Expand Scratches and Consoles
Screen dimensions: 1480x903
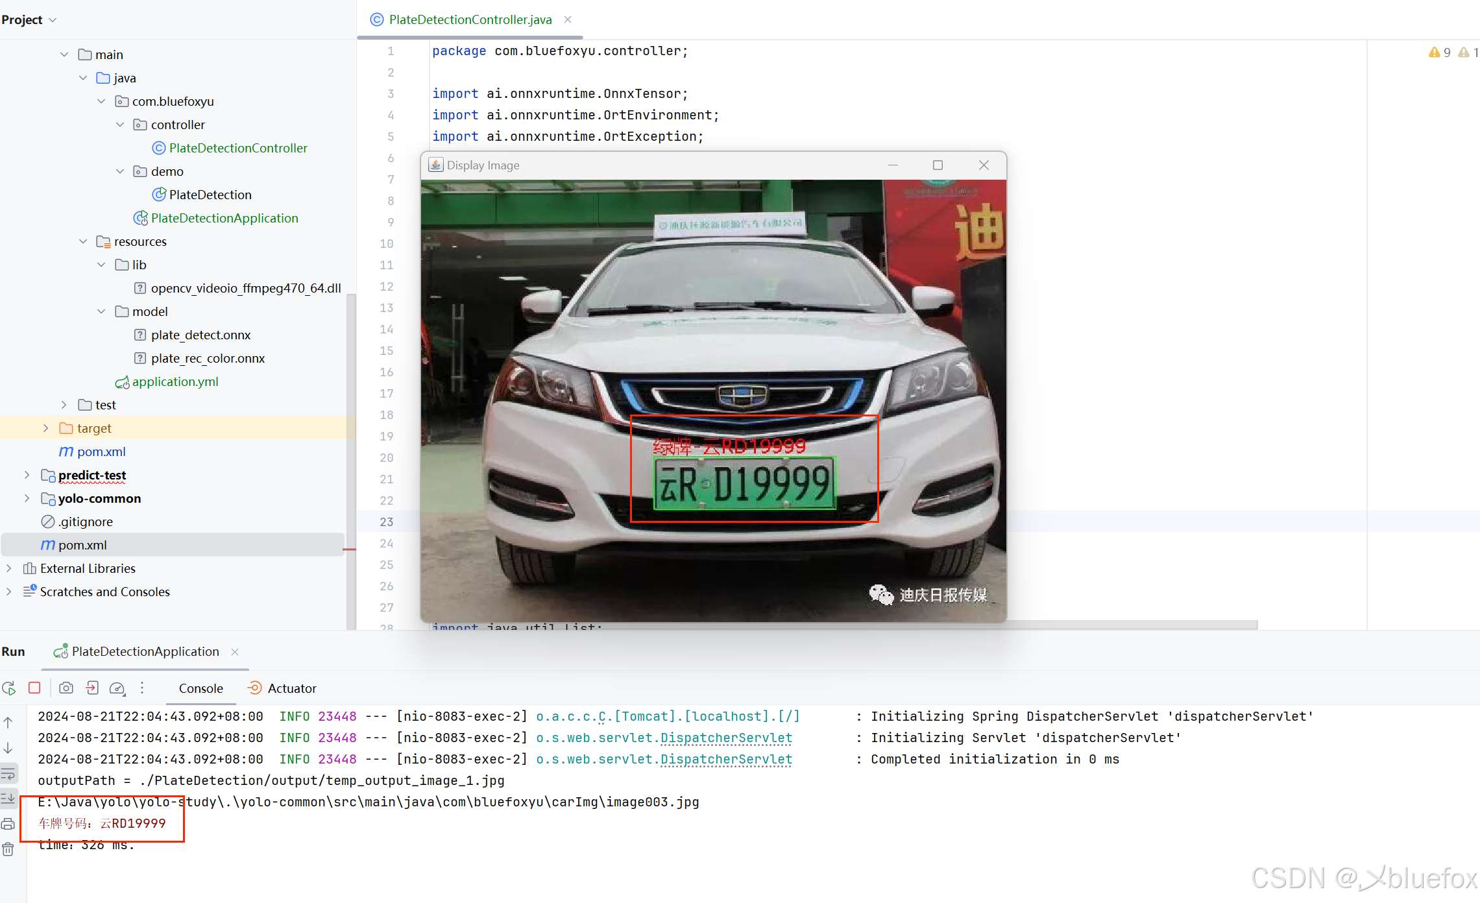(x=8, y=592)
